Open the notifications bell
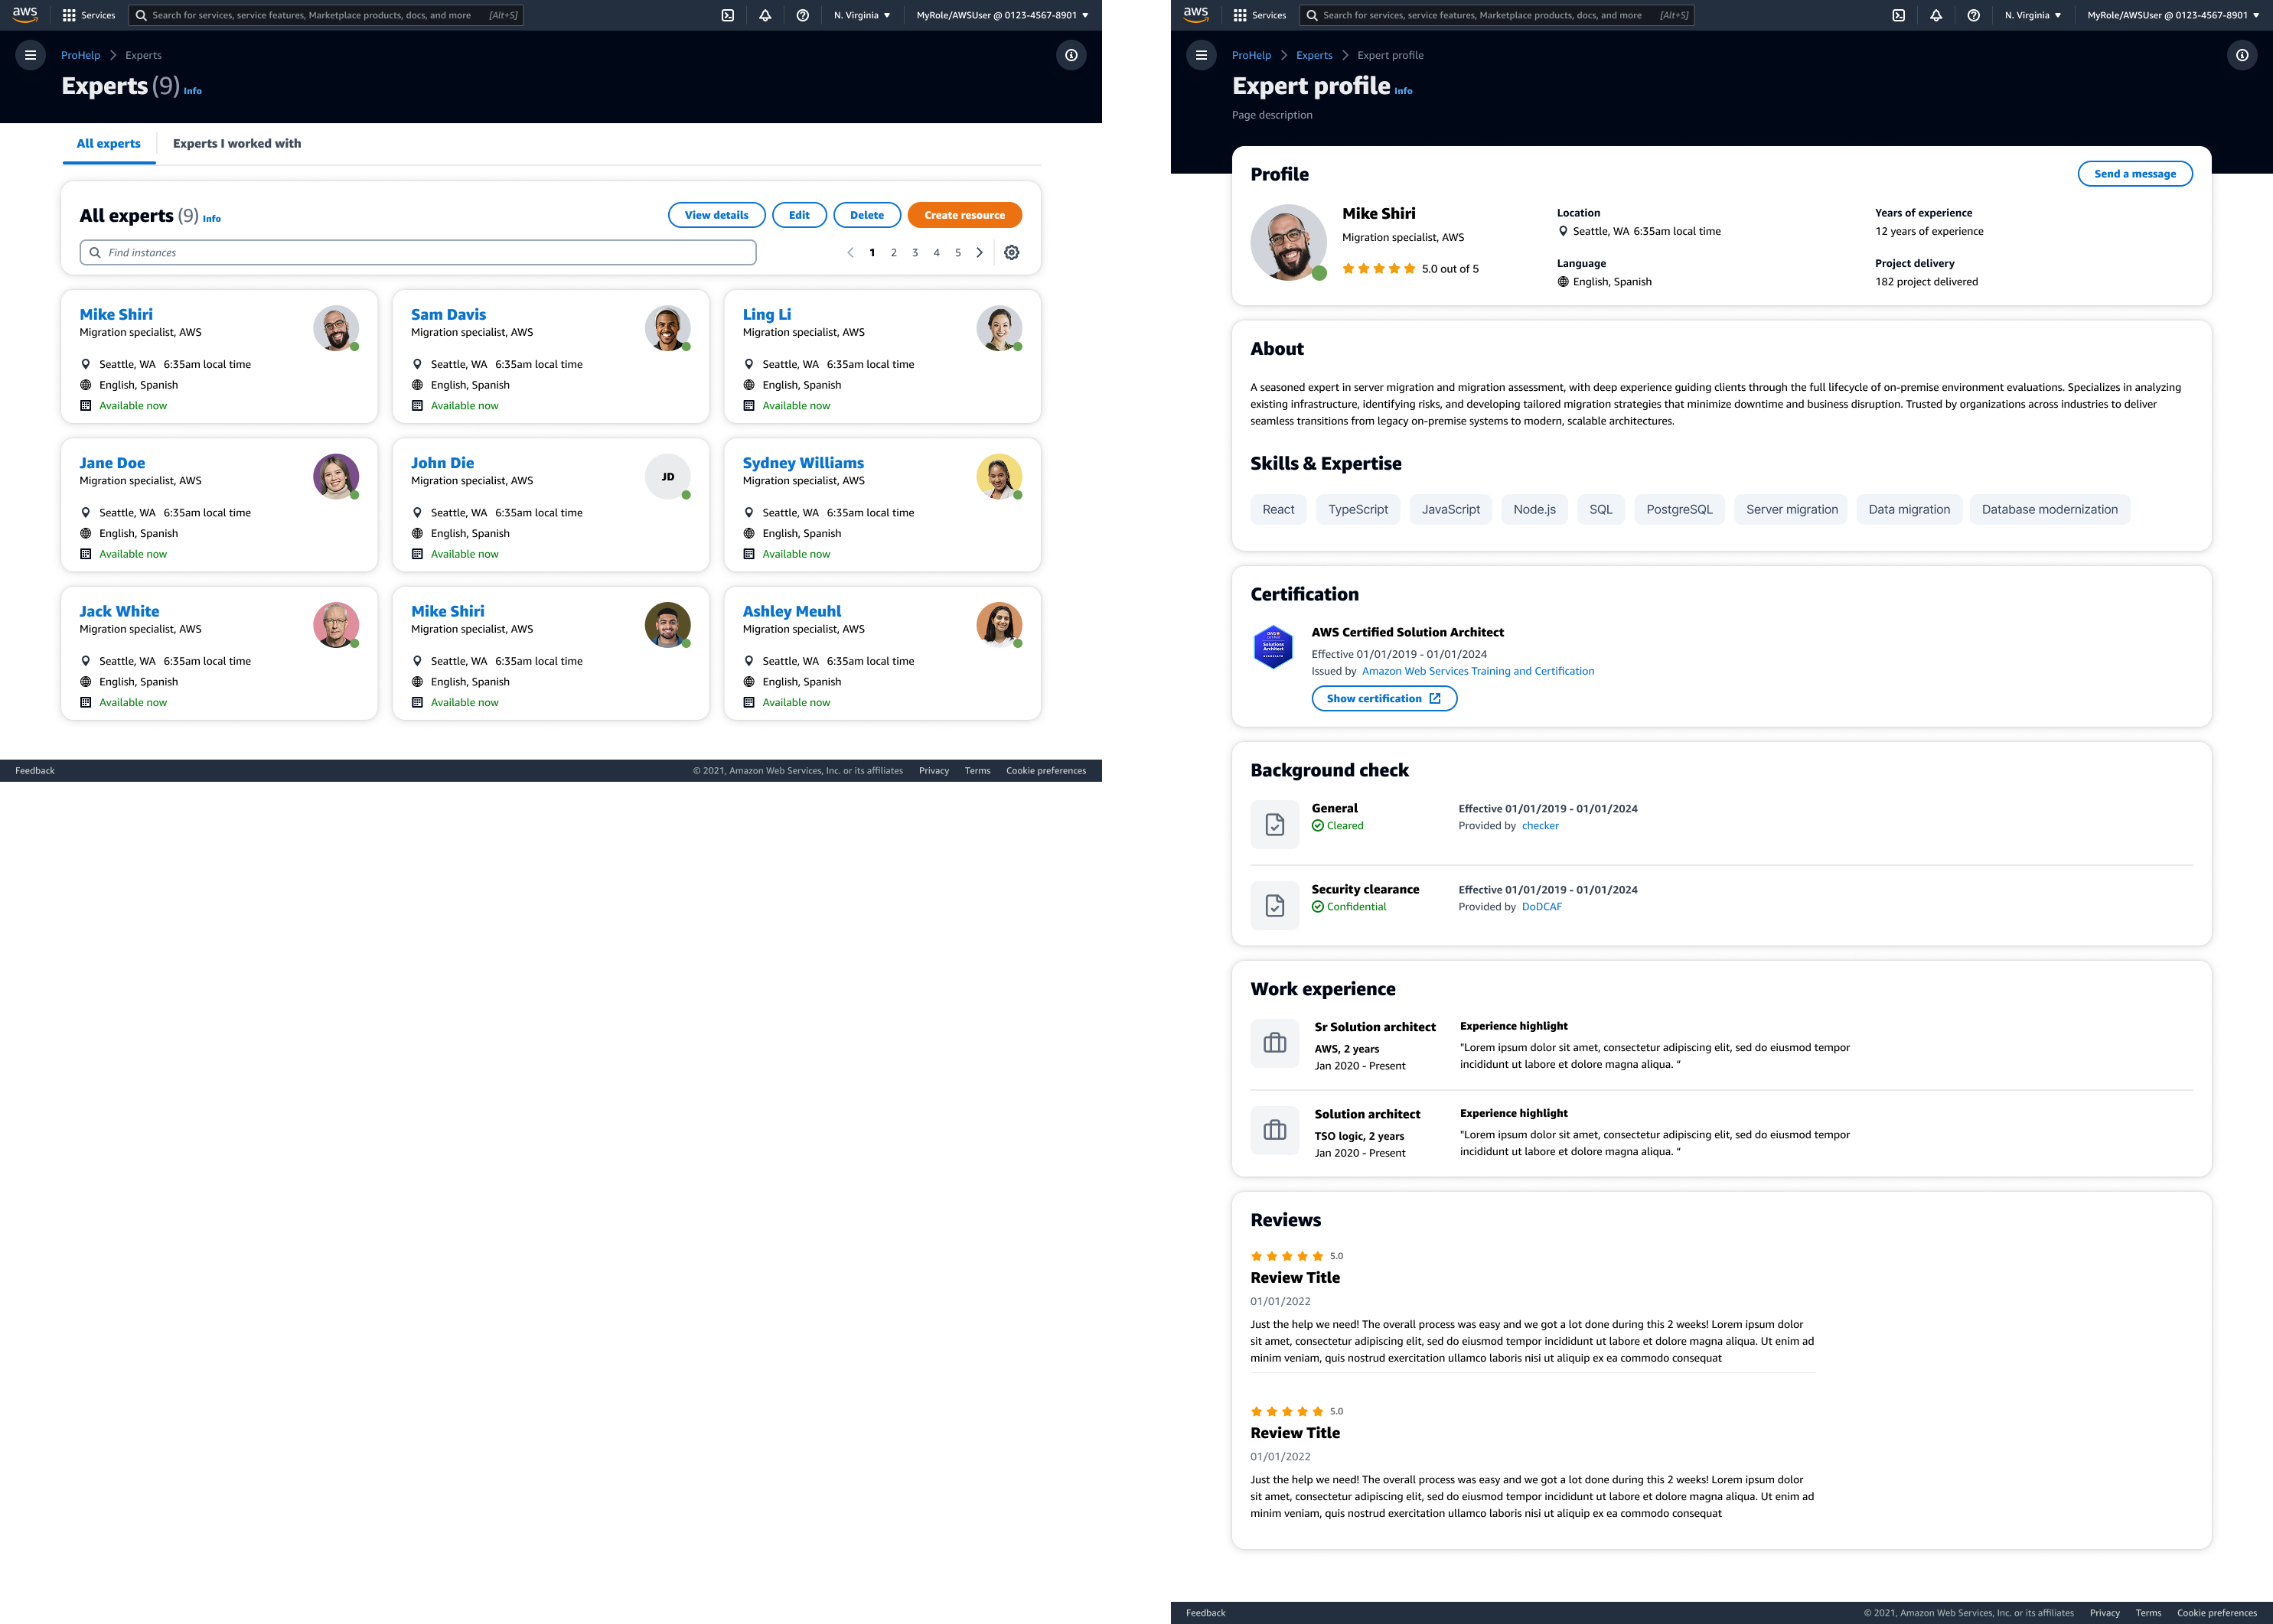Image resolution: width=2273 pixels, height=1624 pixels. [765, 15]
